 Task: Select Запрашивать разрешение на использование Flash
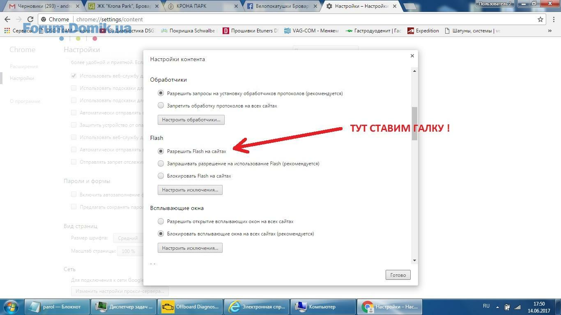161,163
